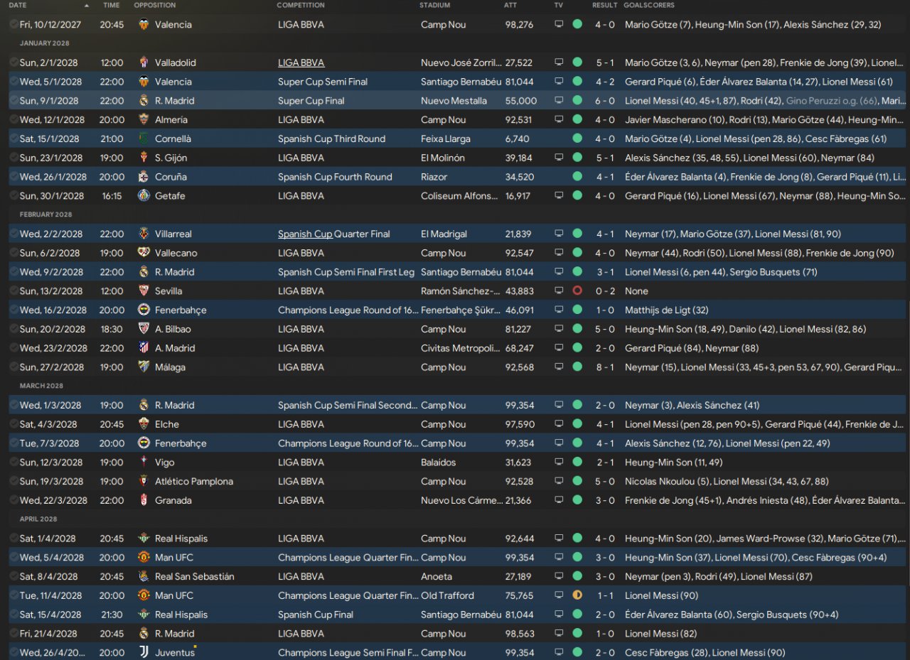Screen dimensions: 910x660
Task: Open the Elche club crest
Action: (x=144, y=424)
